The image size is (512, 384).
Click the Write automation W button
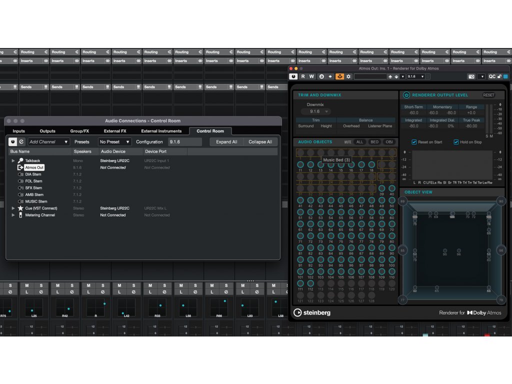pos(311,76)
